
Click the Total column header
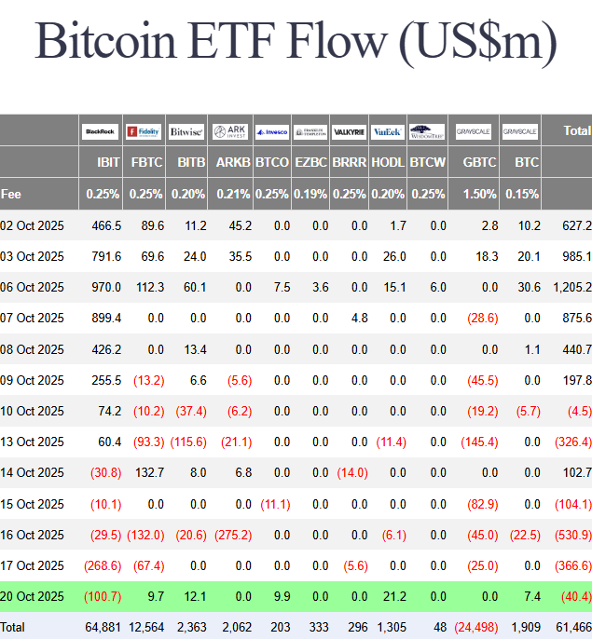click(x=577, y=131)
